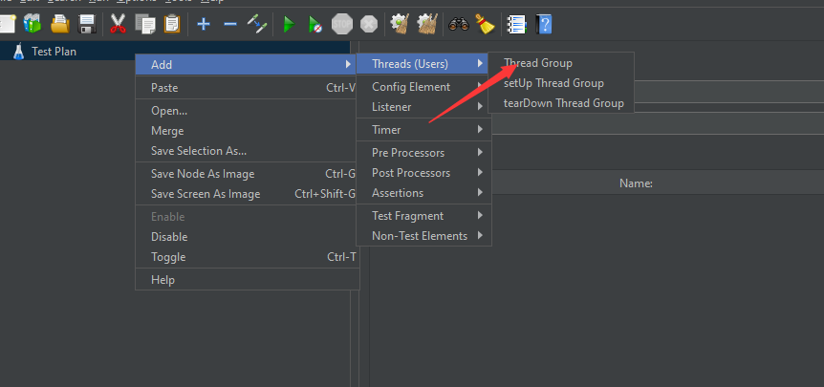The image size is (824, 387).
Task: Click the Open folder icon in toolbar
Action: pyautogui.click(x=59, y=24)
